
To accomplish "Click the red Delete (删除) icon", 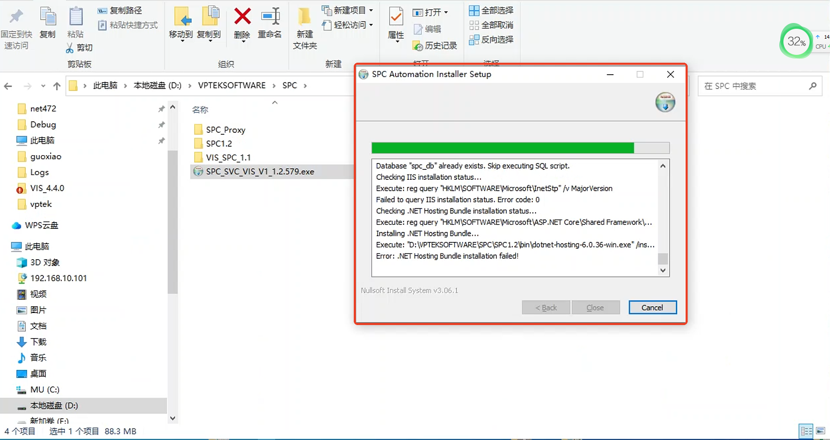I will pos(242,16).
